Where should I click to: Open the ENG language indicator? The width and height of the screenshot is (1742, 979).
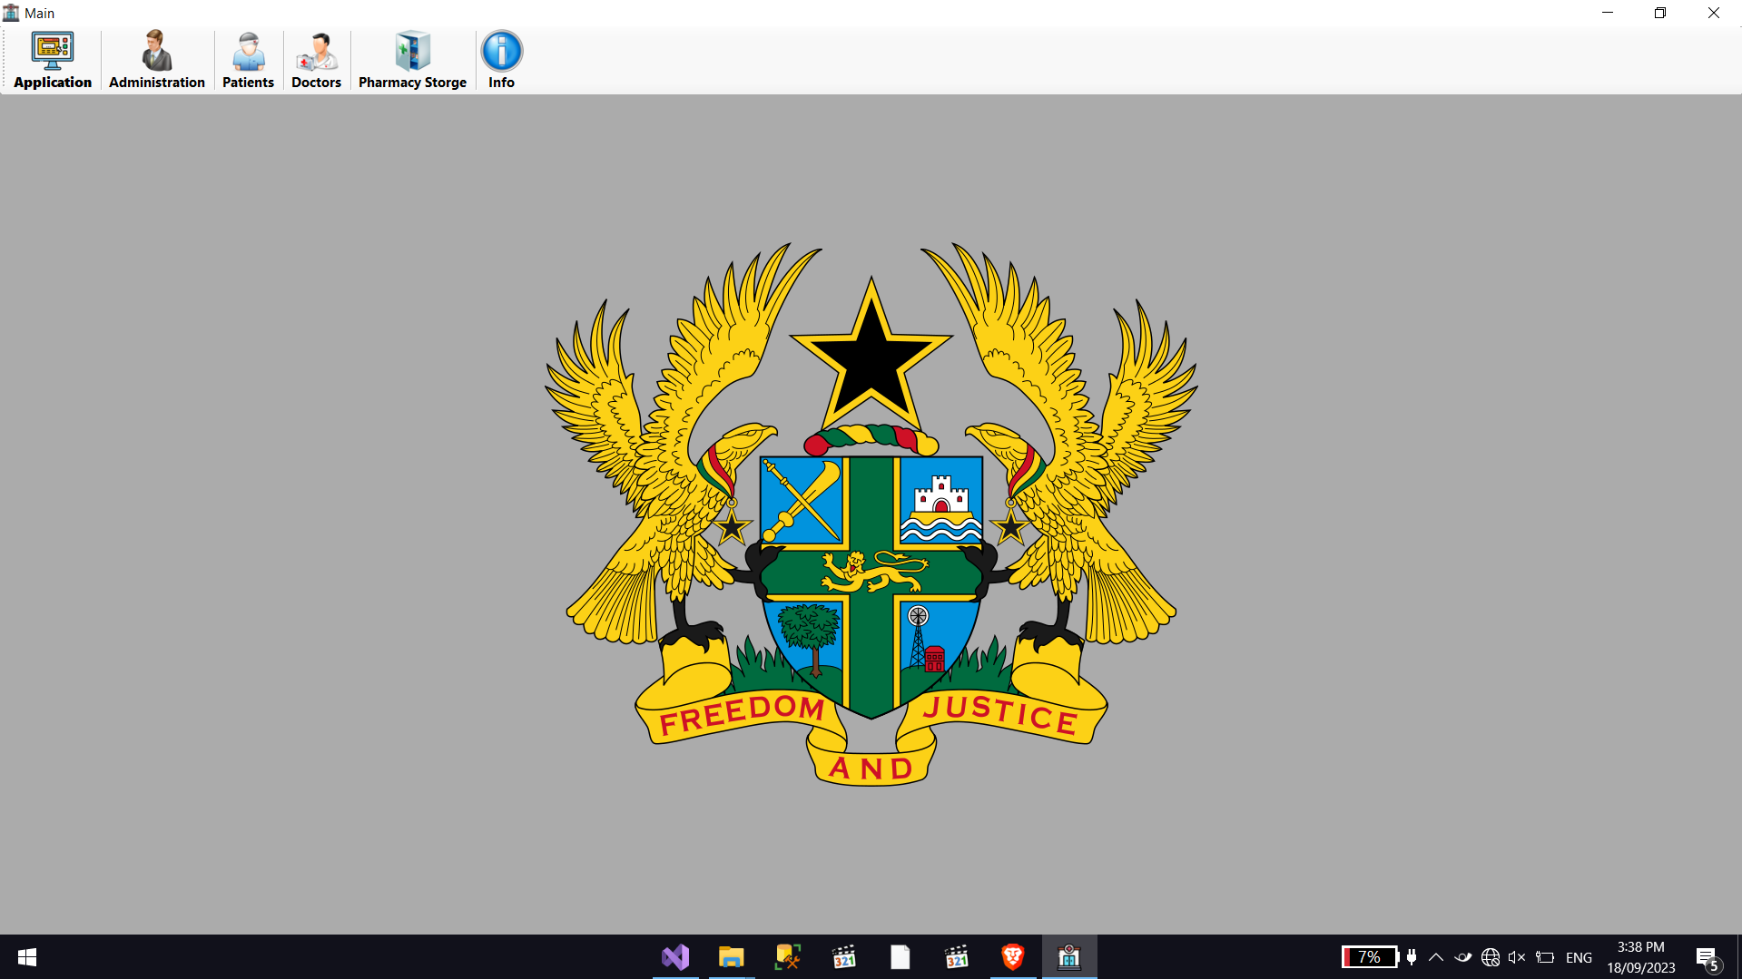[x=1579, y=957]
